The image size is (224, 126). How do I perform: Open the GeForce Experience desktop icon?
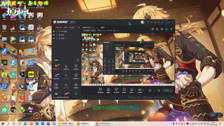4,65
